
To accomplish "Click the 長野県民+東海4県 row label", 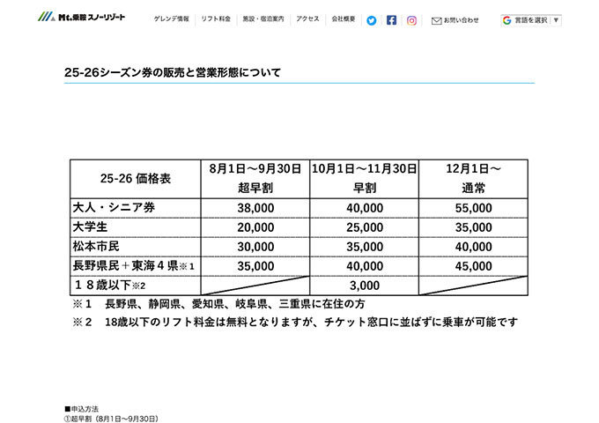I will click(x=133, y=265).
